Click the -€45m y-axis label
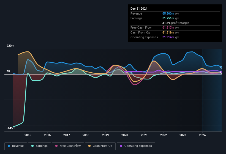 tap(11, 128)
